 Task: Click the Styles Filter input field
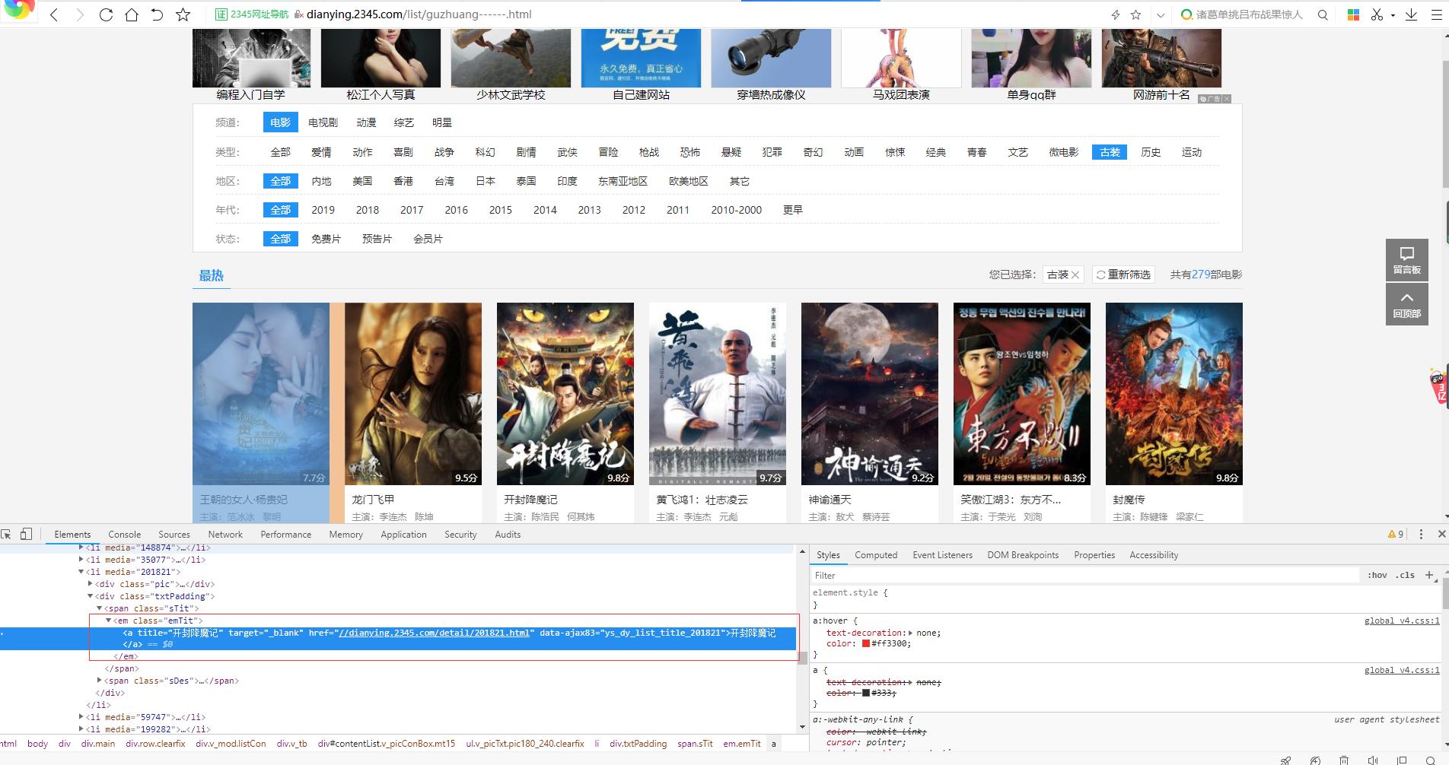pos(1084,576)
